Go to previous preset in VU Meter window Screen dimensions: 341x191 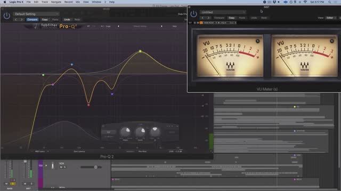[202, 18]
